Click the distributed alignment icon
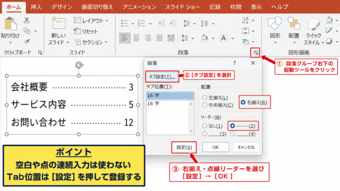Screen dimensions: 340x191 point(171,38)
